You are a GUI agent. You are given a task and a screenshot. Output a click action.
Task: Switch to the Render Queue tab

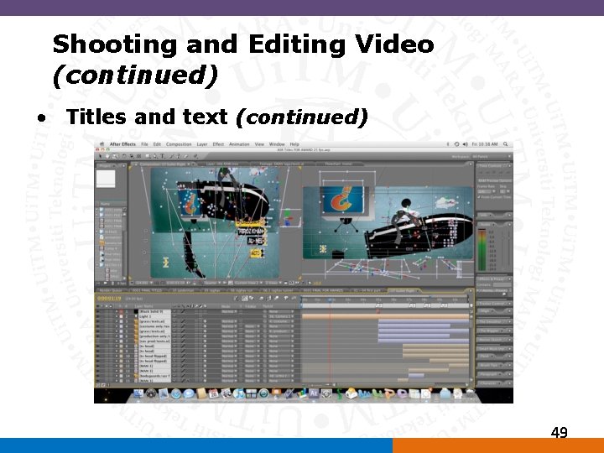pyautogui.click(x=111, y=290)
